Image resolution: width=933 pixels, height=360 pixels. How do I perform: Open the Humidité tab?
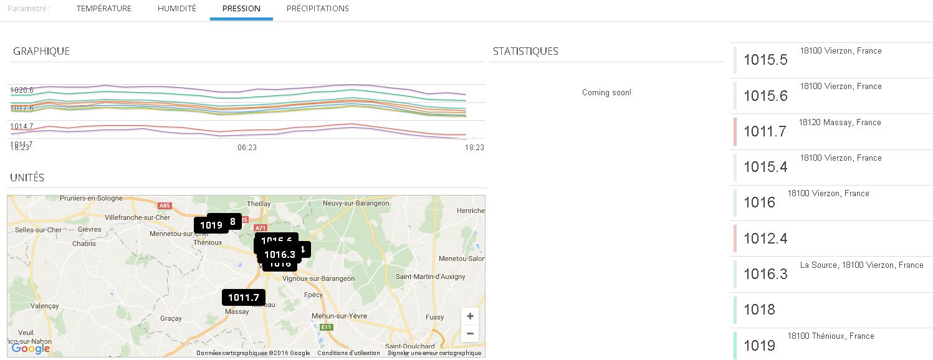(176, 9)
